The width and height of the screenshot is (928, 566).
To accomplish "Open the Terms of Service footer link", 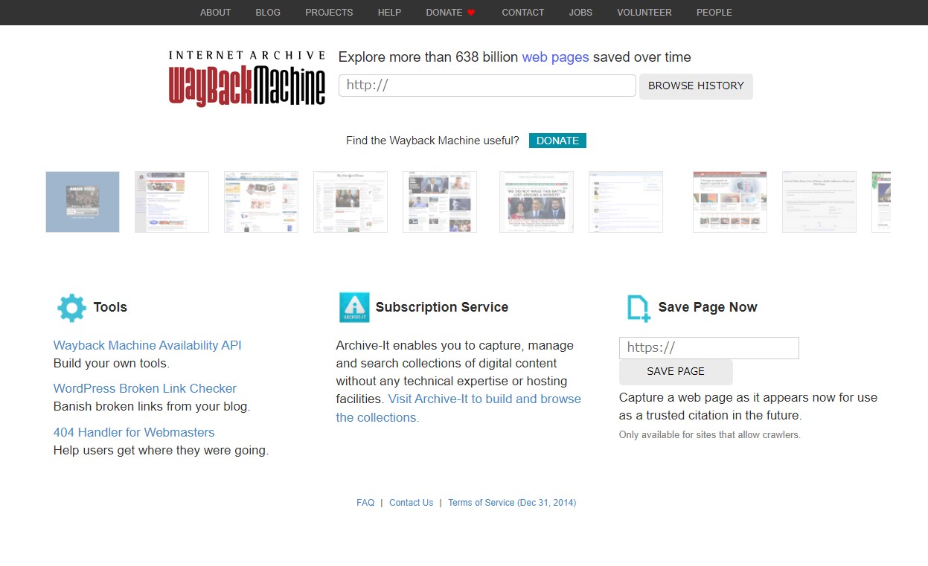I will click(512, 503).
